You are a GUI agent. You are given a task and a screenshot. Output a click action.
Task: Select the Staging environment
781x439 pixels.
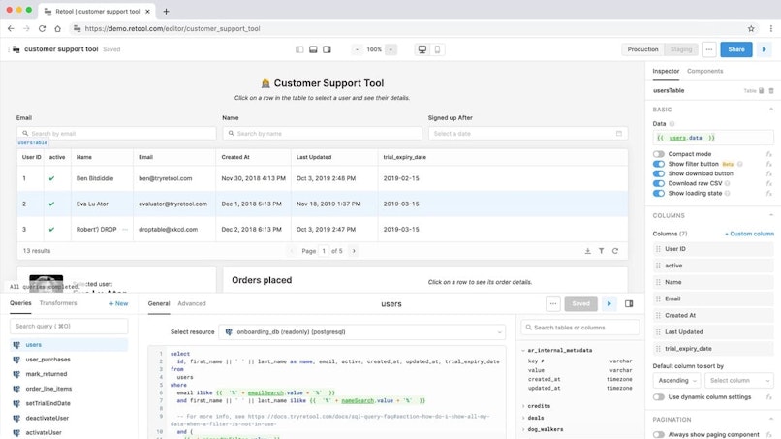click(681, 49)
